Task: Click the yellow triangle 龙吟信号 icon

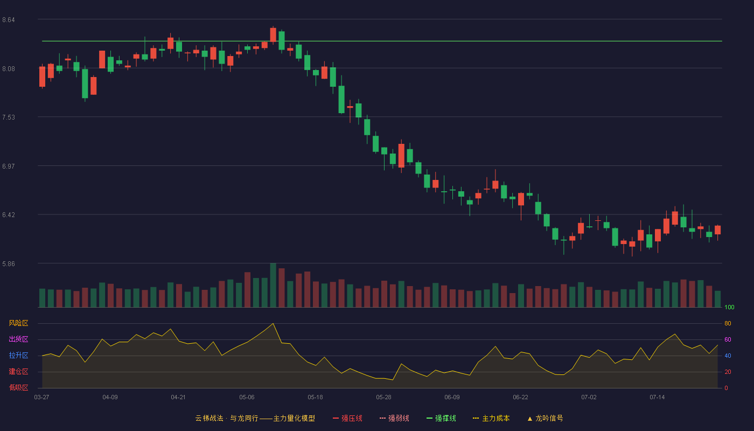Action: (529, 419)
